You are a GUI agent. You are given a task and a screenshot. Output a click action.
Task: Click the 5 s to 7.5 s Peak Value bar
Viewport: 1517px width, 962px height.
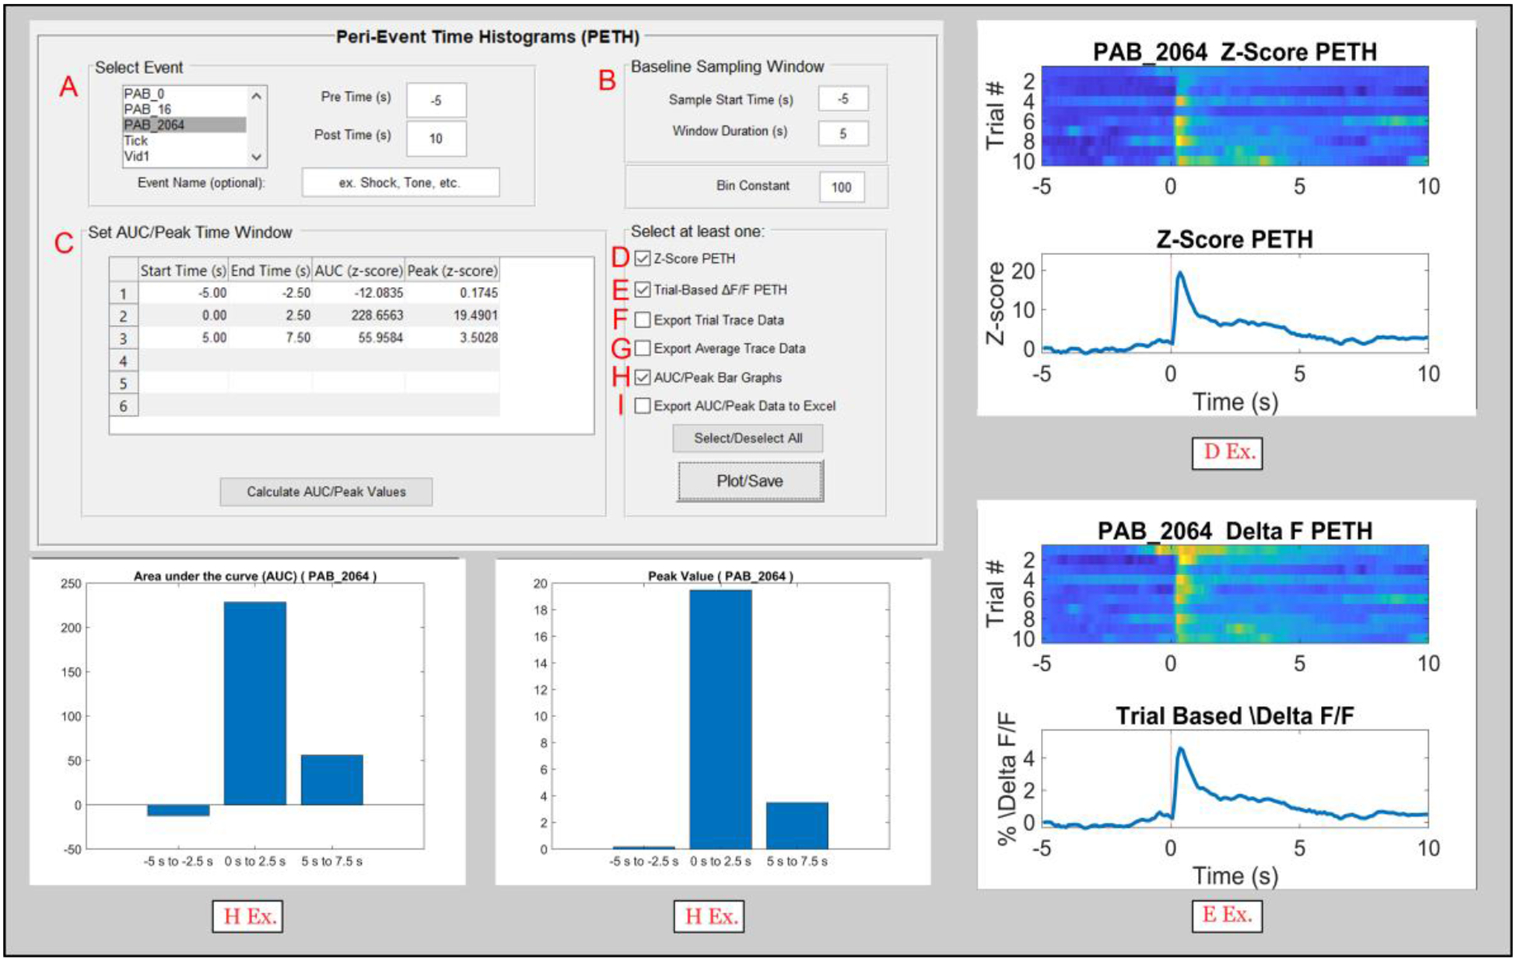pyautogui.click(x=797, y=826)
